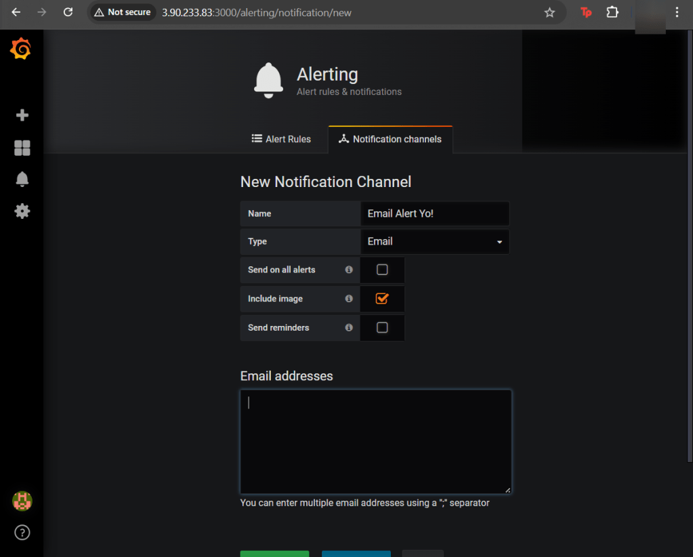693x557 pixels.
Task: Enable the Send on all alerts checkbox
Action: 382,270
